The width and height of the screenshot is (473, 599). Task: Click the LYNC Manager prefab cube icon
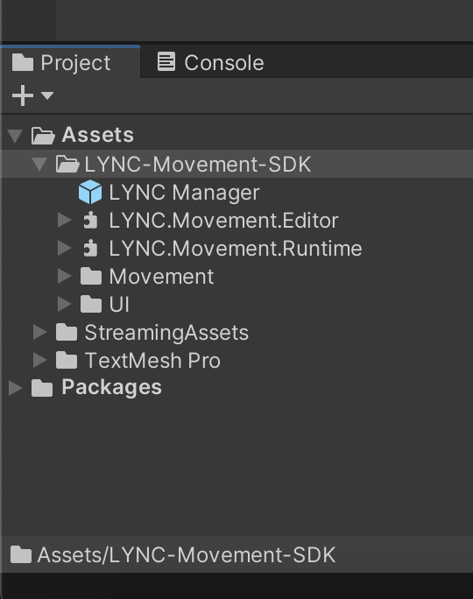pos(90,192)
